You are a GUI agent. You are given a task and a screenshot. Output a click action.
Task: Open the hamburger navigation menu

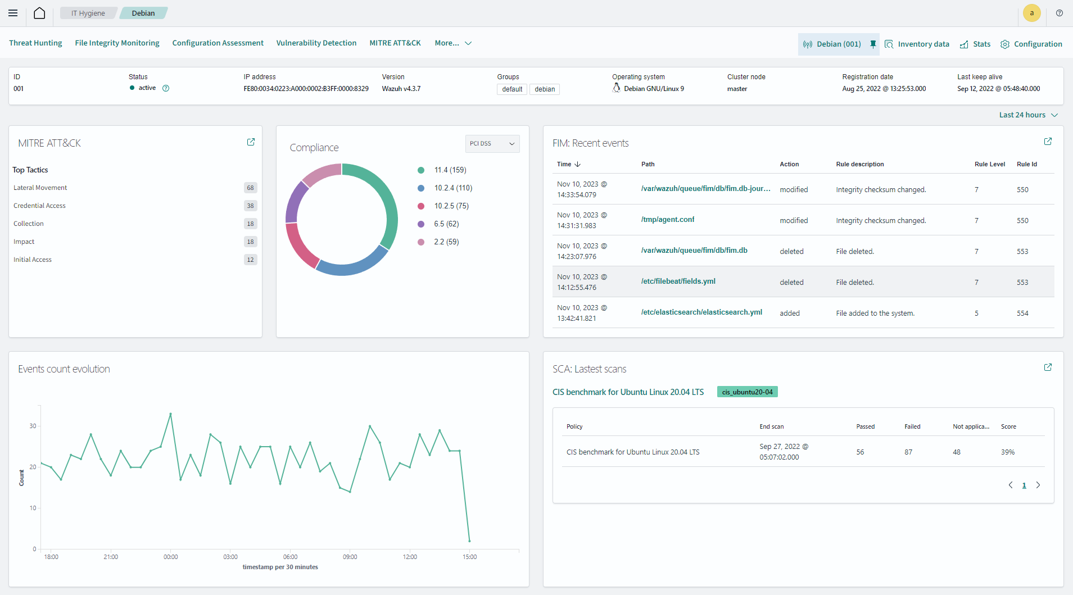coord(13,13)
